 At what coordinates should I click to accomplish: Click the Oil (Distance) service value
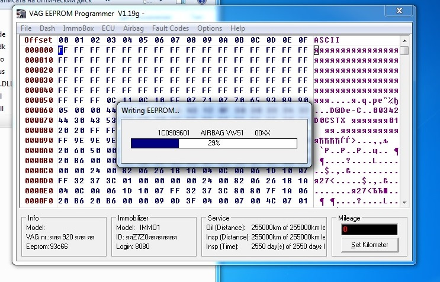pyautogui.click(x=288, y=228)
